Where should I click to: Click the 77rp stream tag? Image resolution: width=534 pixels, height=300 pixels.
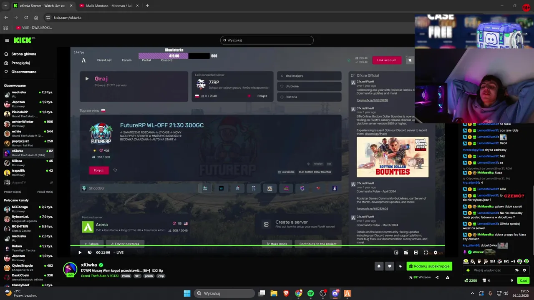click(161, 276)
